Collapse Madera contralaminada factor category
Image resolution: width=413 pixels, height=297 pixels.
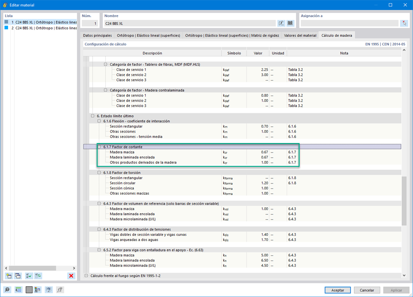[105, 90]
